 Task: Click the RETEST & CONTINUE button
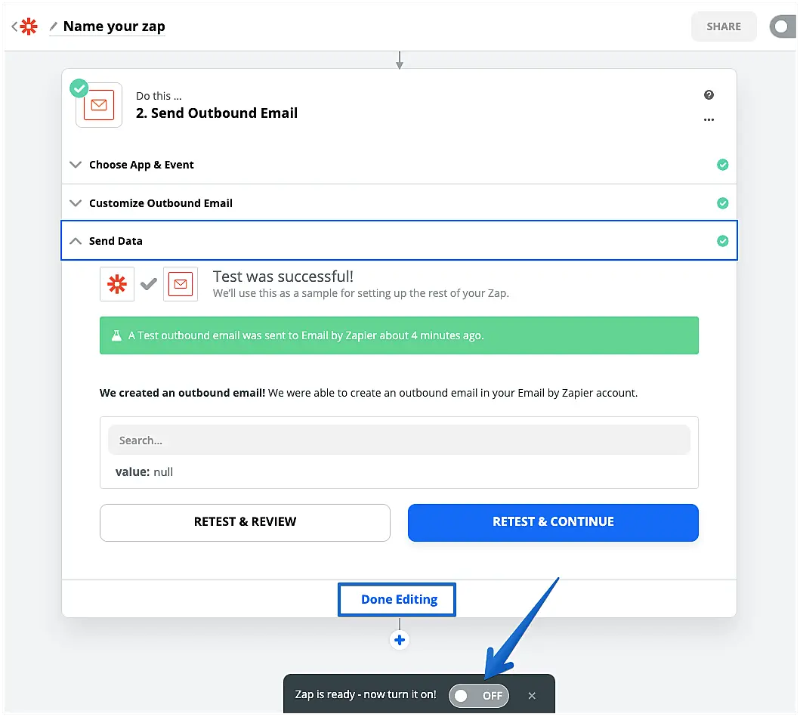point(553,523)
